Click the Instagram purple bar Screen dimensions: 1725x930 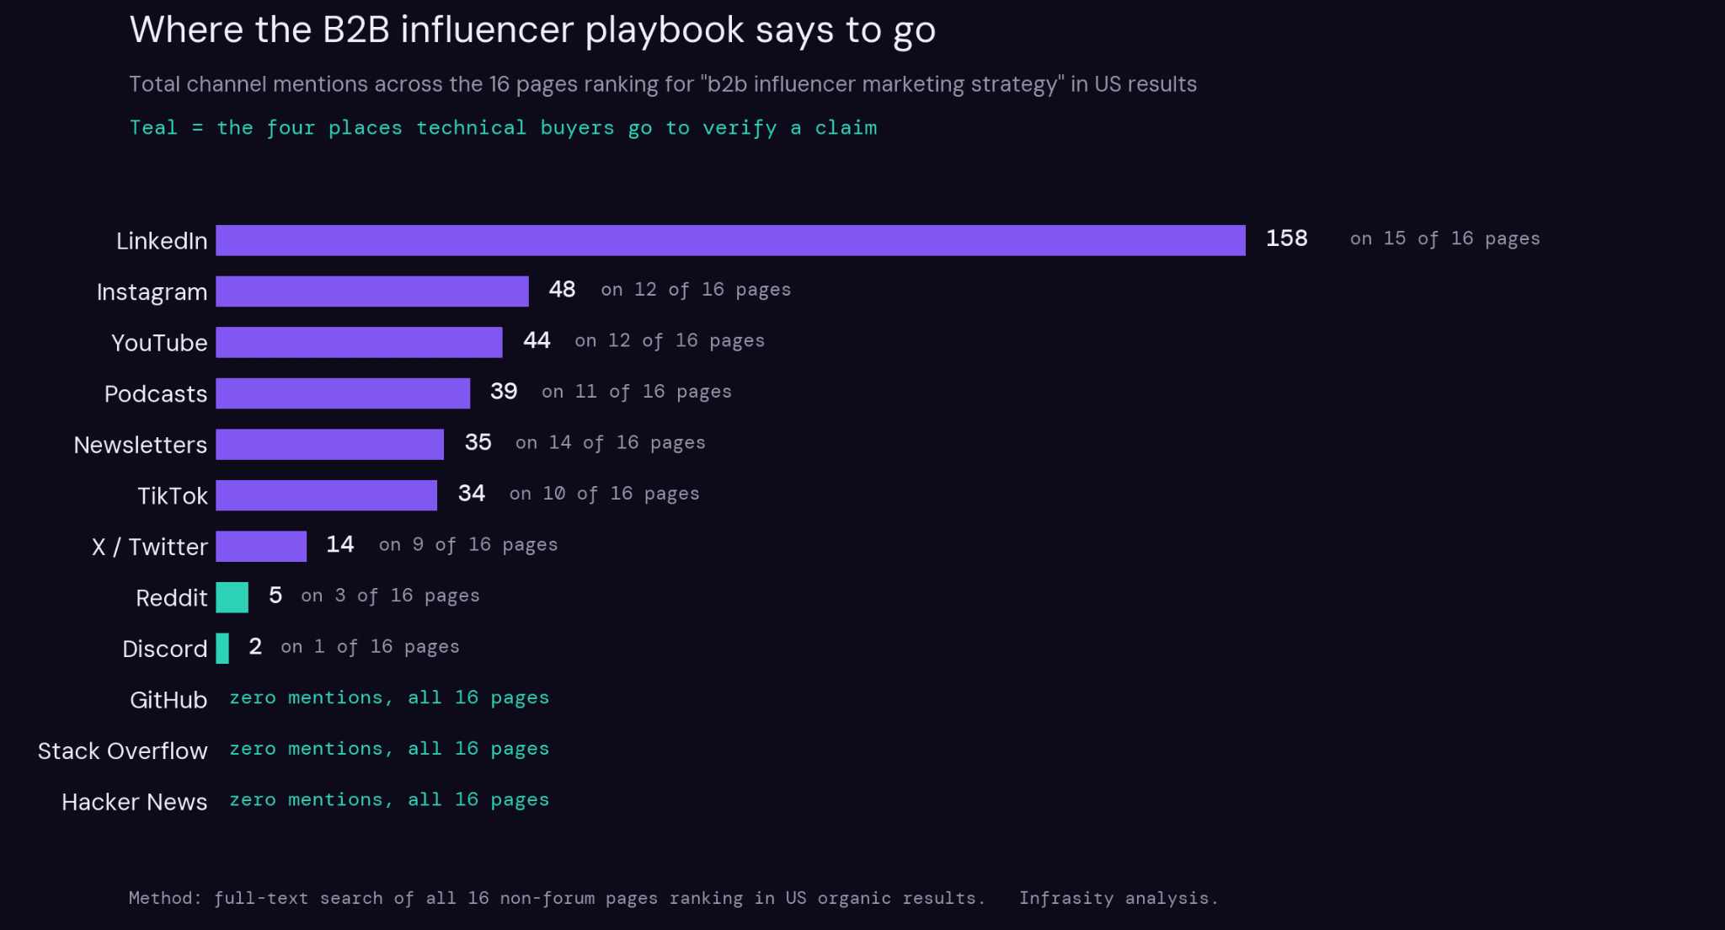[372, 291]
